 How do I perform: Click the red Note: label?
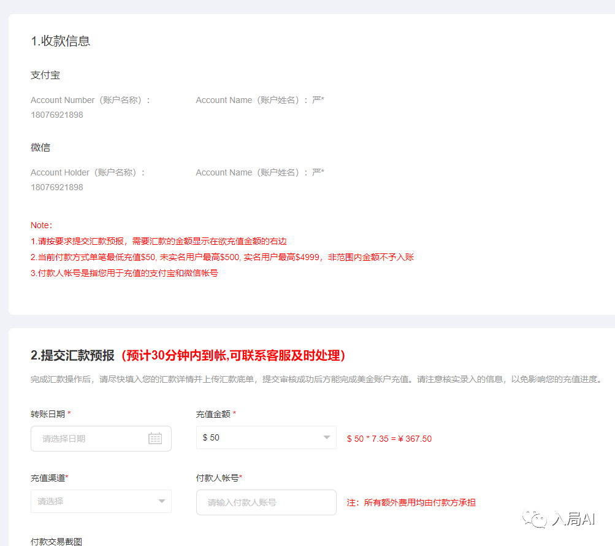42,225
